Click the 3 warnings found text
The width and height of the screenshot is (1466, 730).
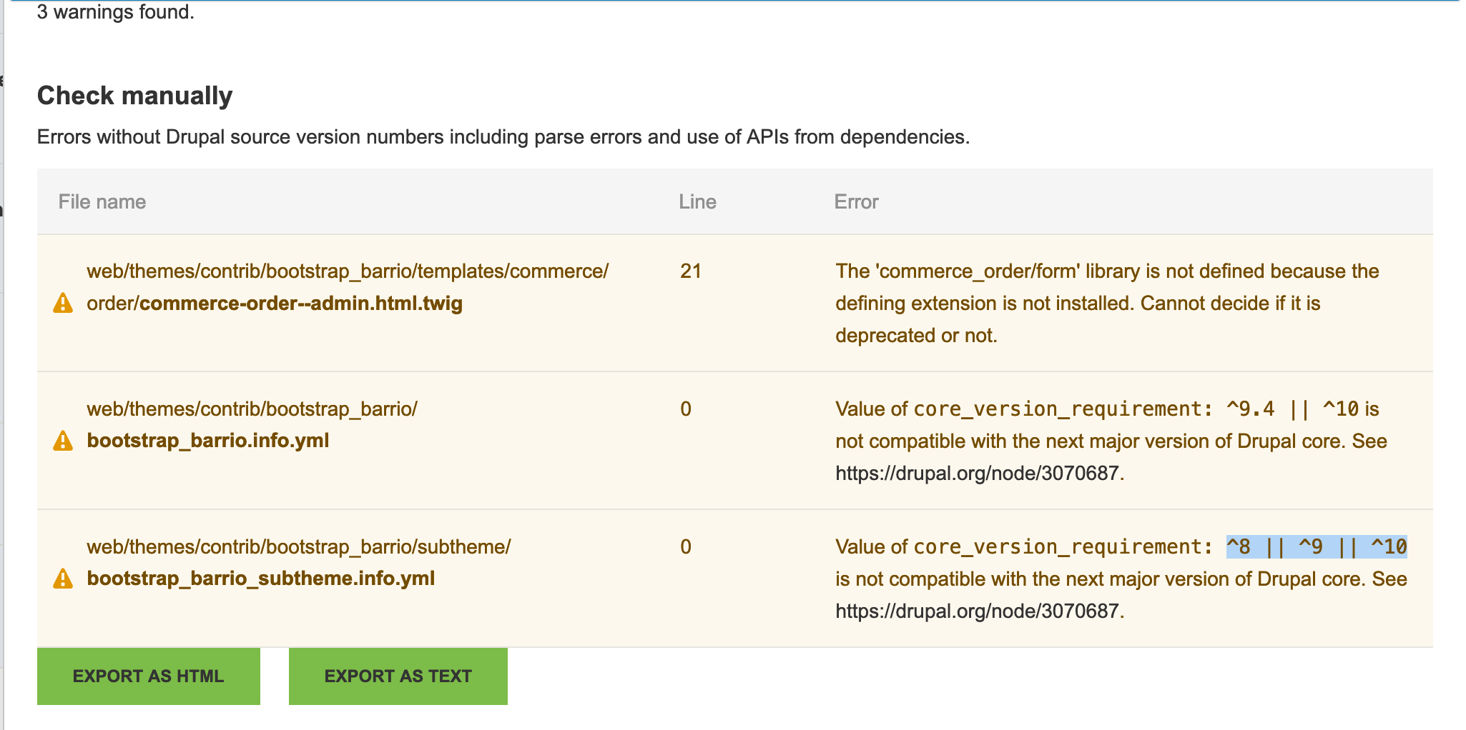coord(116,11)
